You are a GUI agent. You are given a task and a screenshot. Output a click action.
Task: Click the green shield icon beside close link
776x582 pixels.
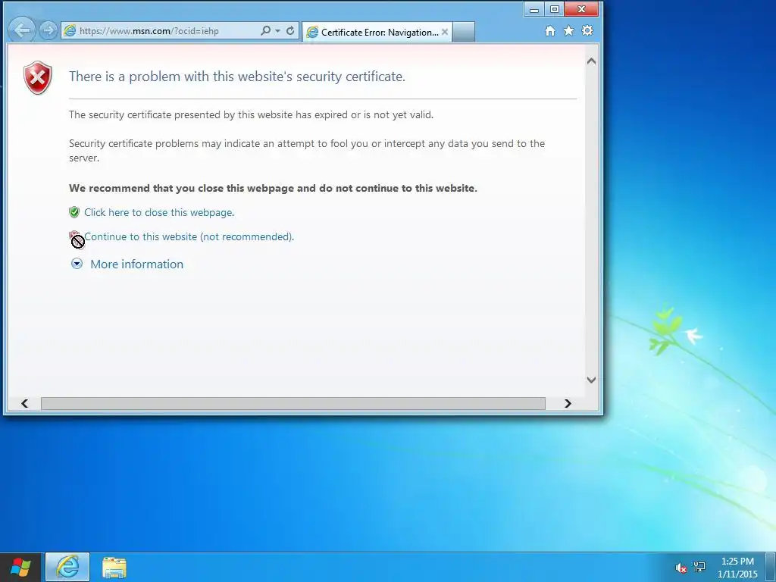(x=74, y=212)
